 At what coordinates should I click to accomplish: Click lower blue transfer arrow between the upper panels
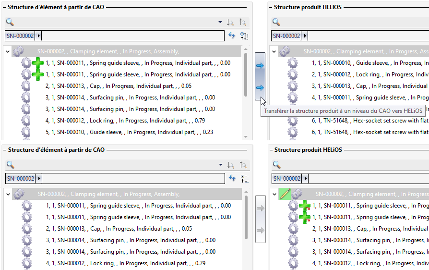pos(260,87)
